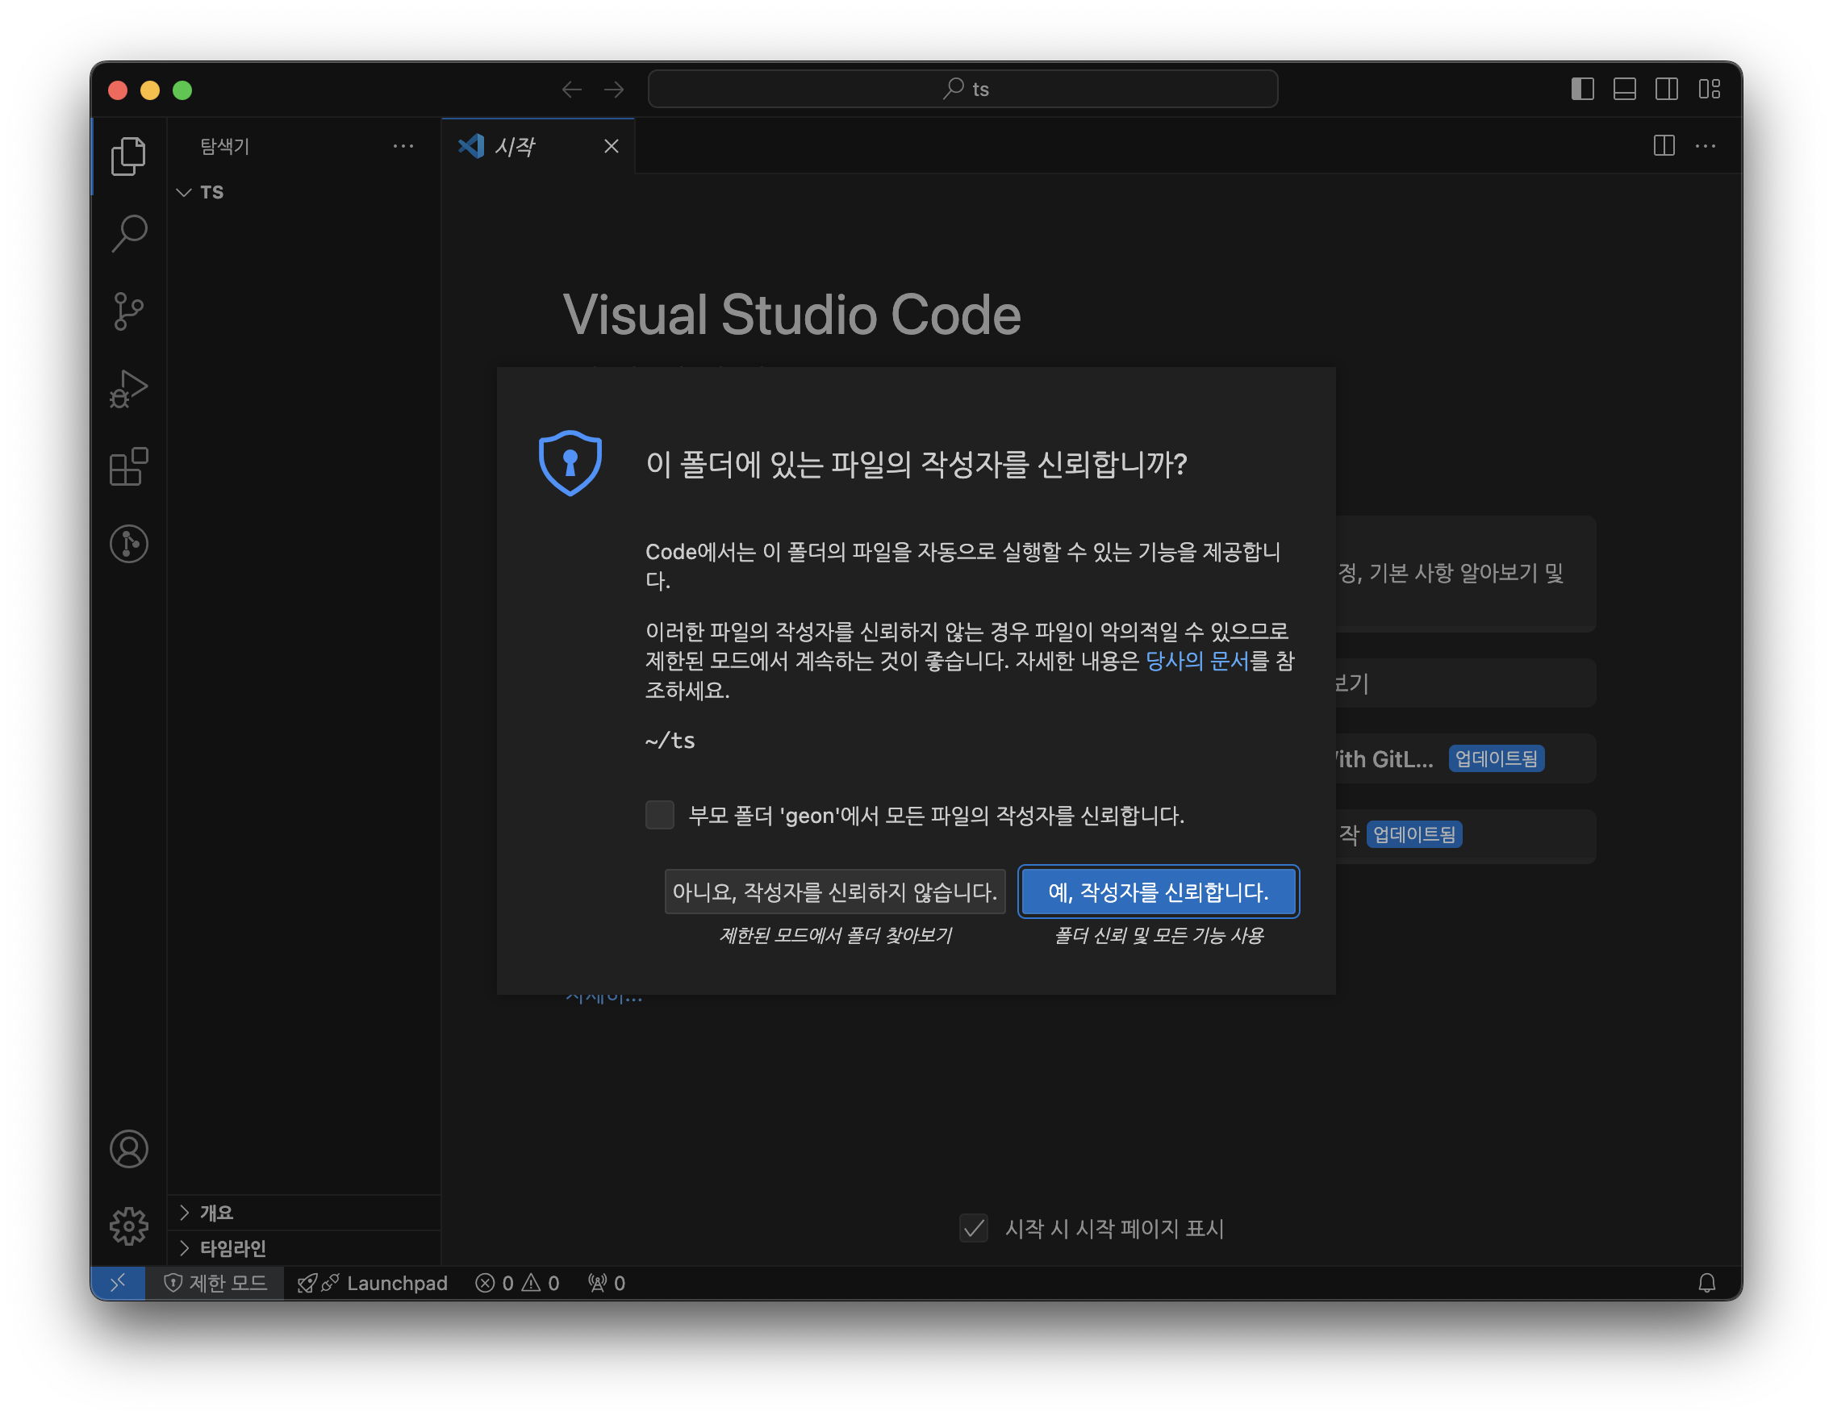
Task: Select the 시작 welcome tab
Action: tap(515, 147)
